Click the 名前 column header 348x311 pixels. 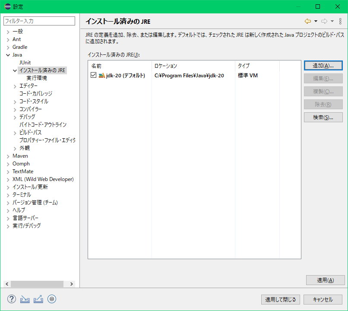pos(120,66)
